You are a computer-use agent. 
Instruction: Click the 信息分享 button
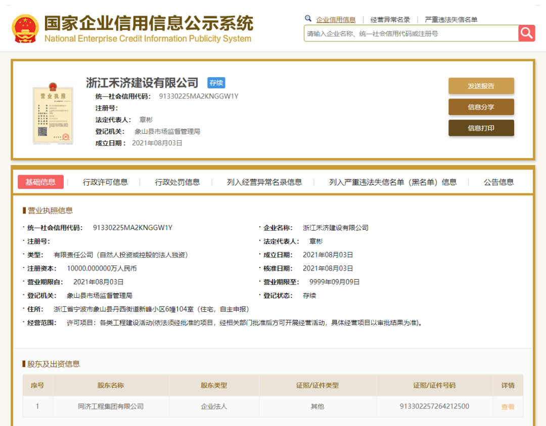coord(481,107)
